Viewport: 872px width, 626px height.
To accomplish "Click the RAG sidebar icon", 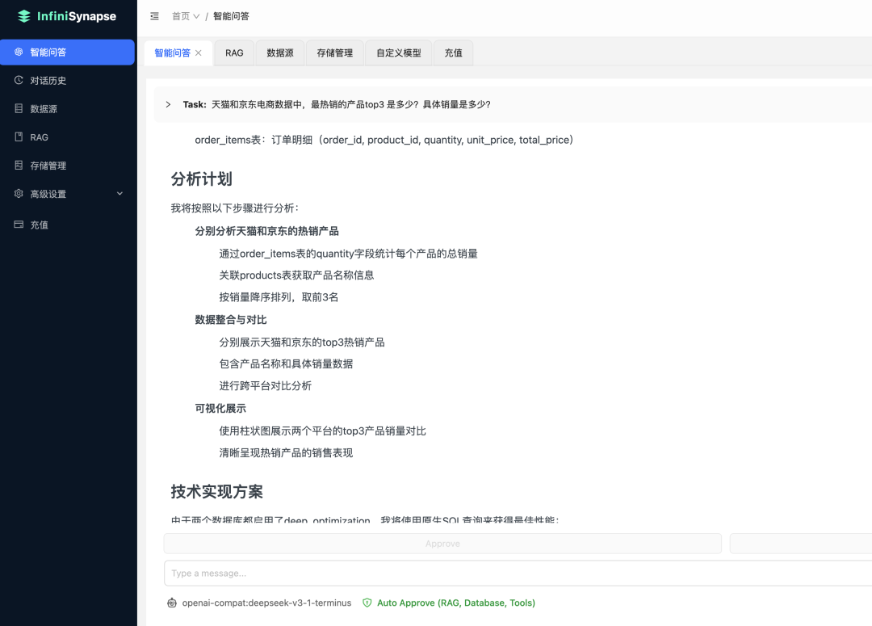I will 19,137.
